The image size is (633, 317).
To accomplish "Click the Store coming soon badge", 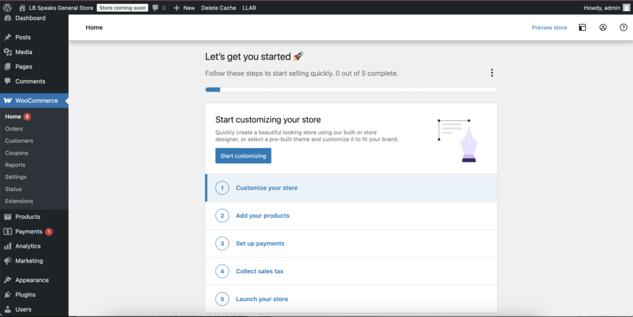I will coord(122,8).
